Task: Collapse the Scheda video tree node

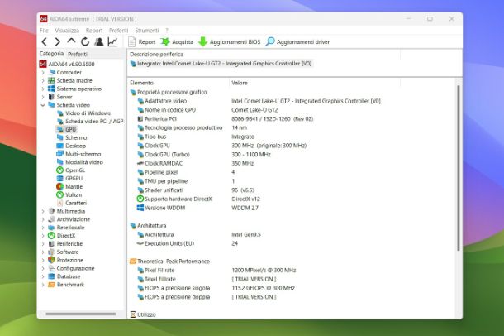Action: (43, 105)
